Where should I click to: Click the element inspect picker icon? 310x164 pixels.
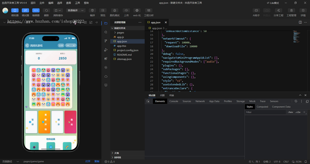pyautogui.click(x=148, y=101)
